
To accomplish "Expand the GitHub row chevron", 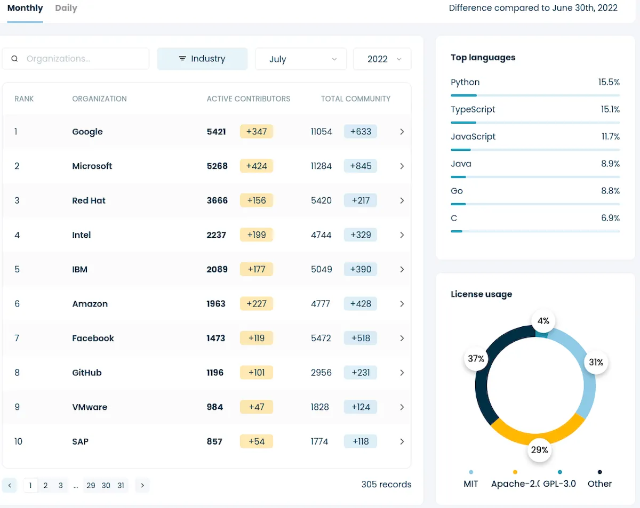I will (402, 373).
